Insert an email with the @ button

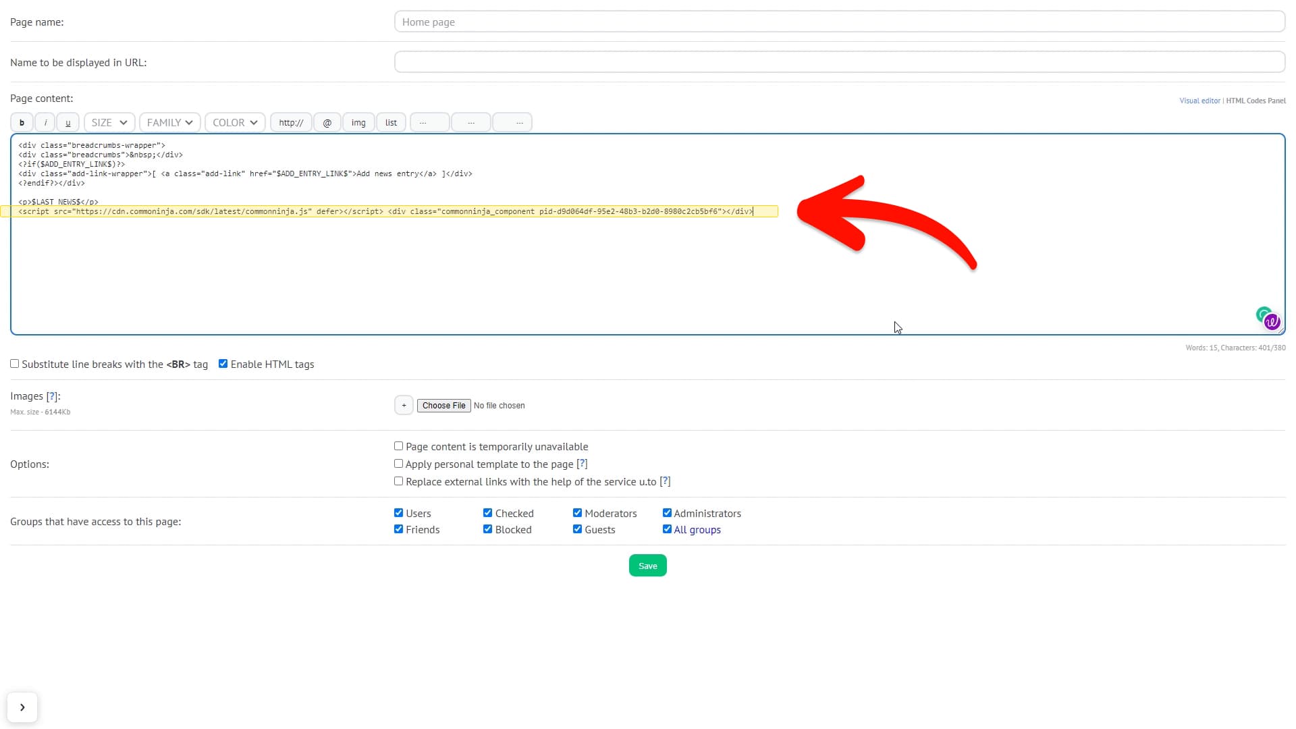click(327, 123)
